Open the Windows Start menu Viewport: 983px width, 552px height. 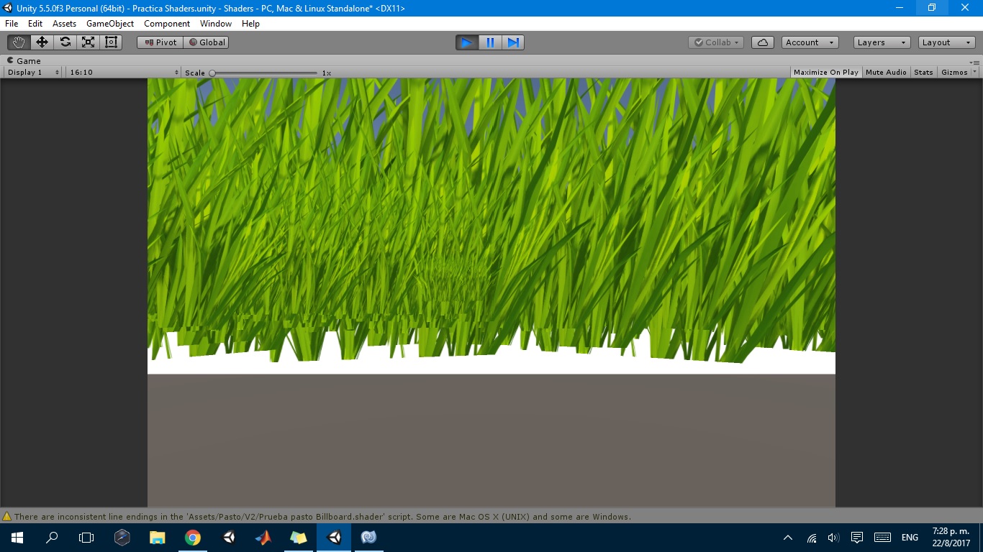pos(17,538)
